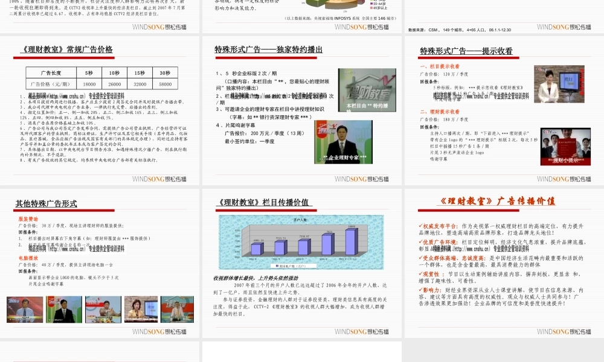Click the 广告价格 120 万/季度 line
Screen dimensions: 604x362
pyautogui.click(x=444, y=74)
